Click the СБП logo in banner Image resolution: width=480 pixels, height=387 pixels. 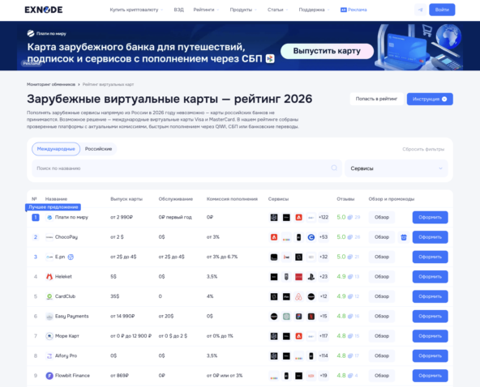pyautogui.click(x=270, y=58)
